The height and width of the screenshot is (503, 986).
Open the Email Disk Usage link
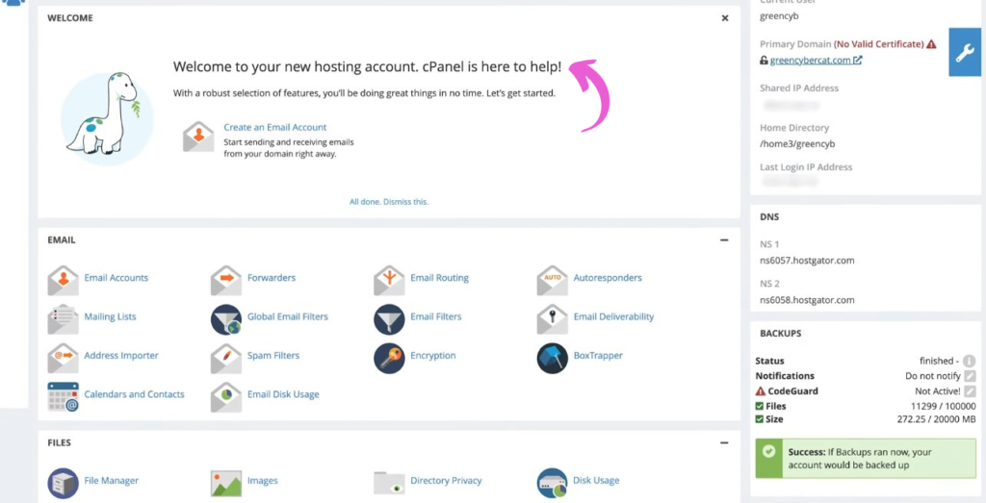283,394
